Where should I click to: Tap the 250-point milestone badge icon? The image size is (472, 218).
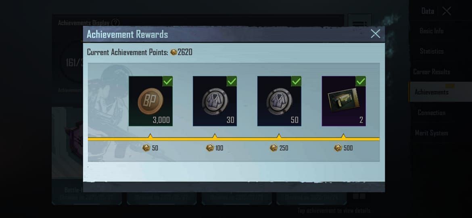(274, 148)
